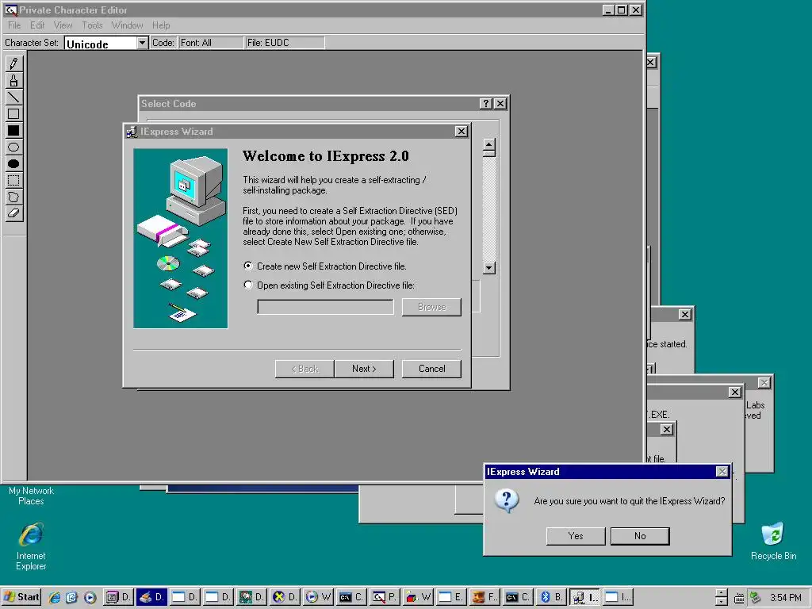Select the Freeform Selection tool
The height and width of the screenshot is (609, 812).
tap(14, 197)
